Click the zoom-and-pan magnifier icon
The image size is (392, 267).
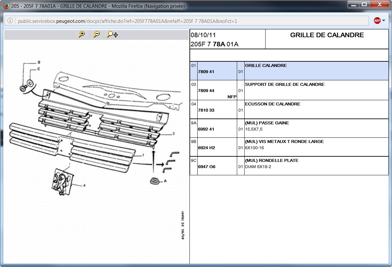112,34
